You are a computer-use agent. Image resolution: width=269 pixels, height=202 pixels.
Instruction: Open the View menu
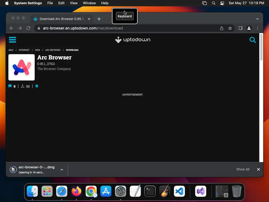74,3
